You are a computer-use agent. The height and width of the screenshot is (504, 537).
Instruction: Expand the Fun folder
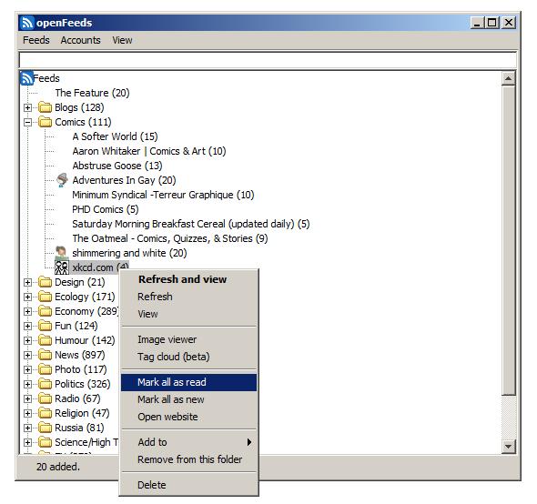(x=27, y=326)
